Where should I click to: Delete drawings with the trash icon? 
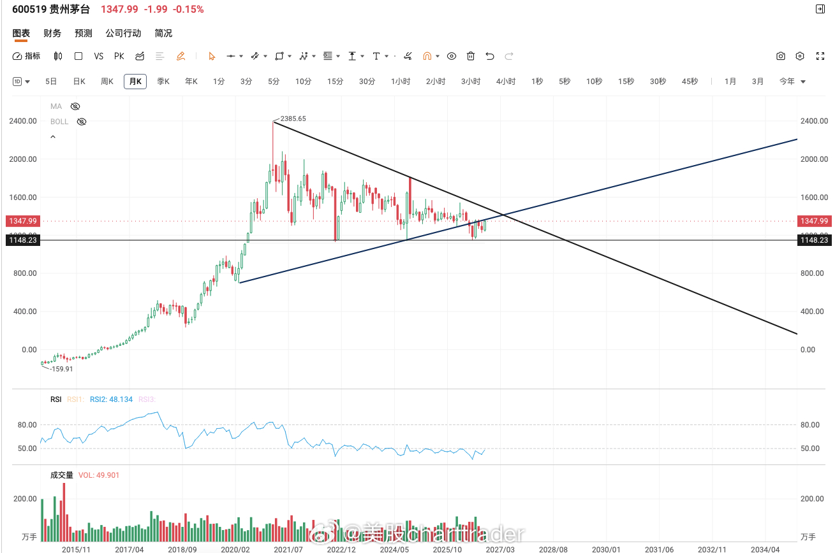click(x=471, y=56)
